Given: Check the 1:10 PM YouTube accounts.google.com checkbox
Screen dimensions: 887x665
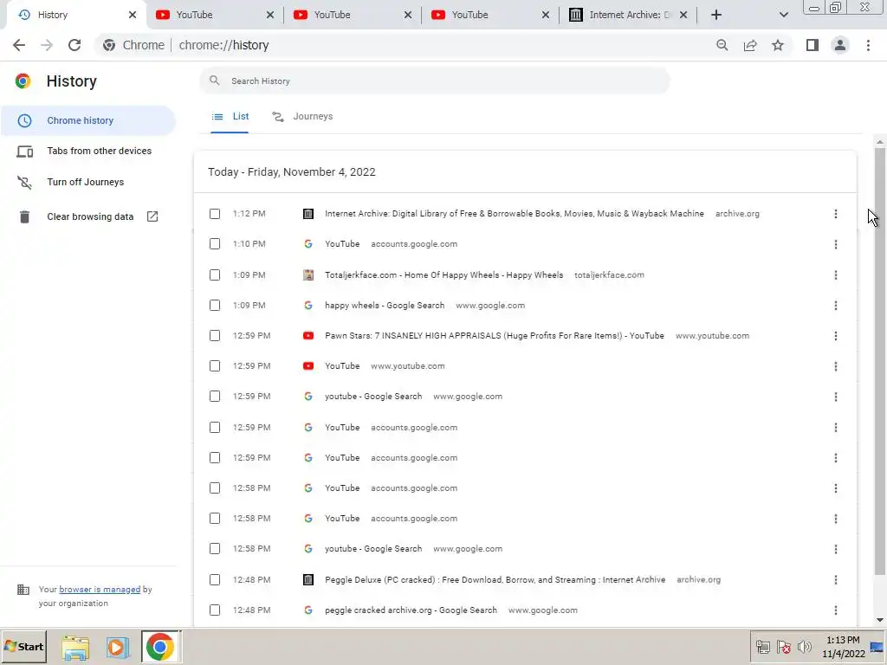Looking at the screenshot, I should coord(215,244).
